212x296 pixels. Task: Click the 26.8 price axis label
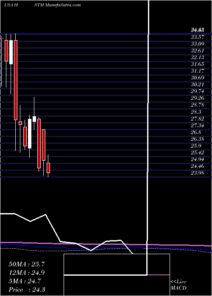pos(196,132)
